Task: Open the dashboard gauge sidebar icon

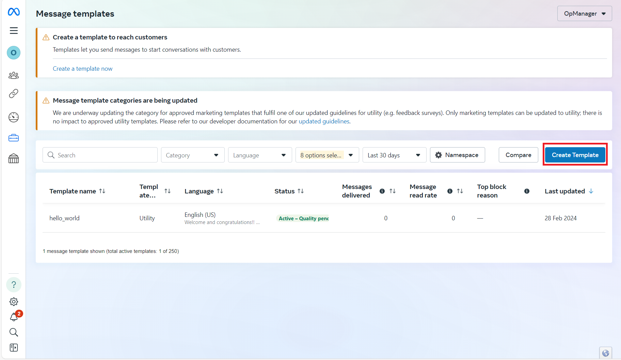Action: (x=14, y=117)
